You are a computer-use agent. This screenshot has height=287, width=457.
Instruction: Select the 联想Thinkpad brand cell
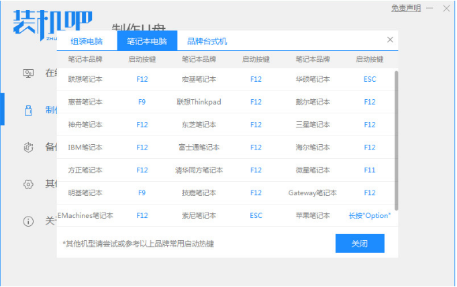pos(199,102)
